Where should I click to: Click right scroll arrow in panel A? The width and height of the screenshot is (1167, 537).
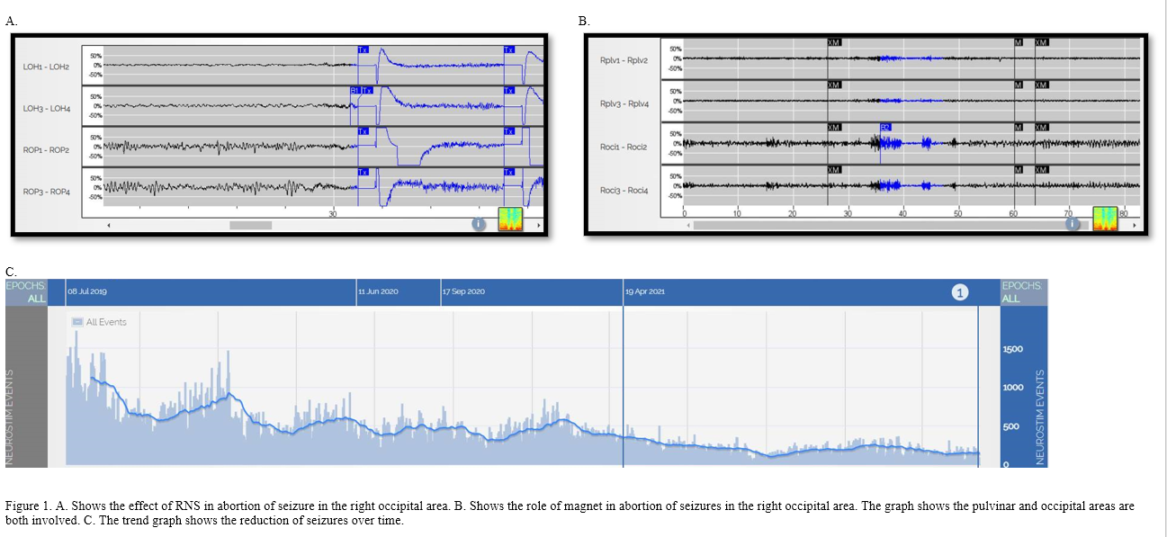[539, 225]
